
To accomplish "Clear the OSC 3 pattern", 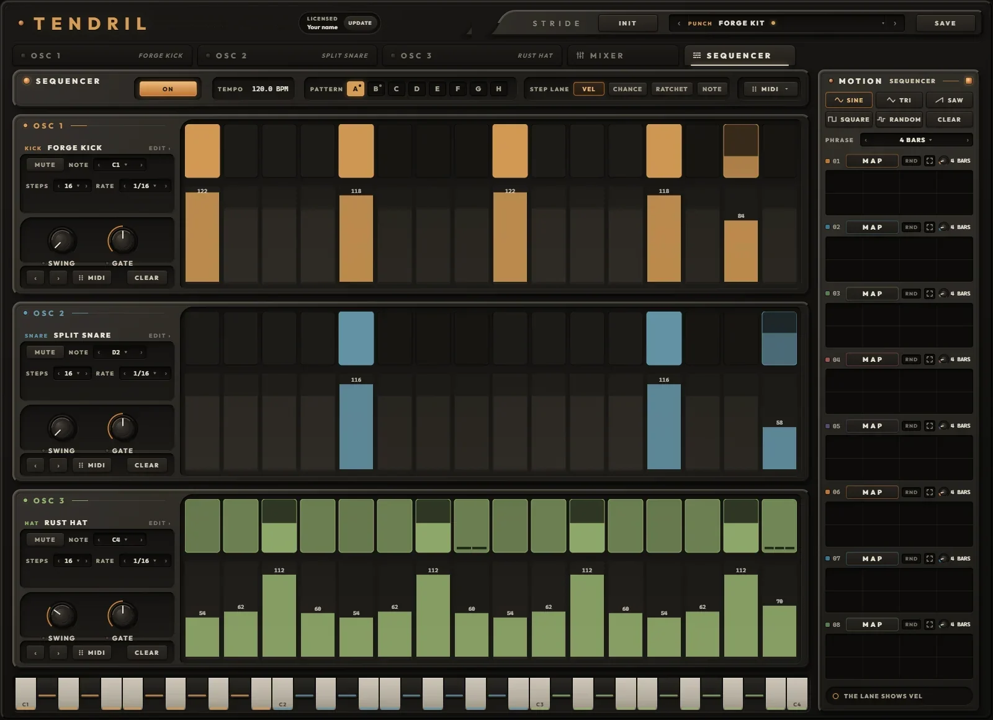I will tap(146, 652).
